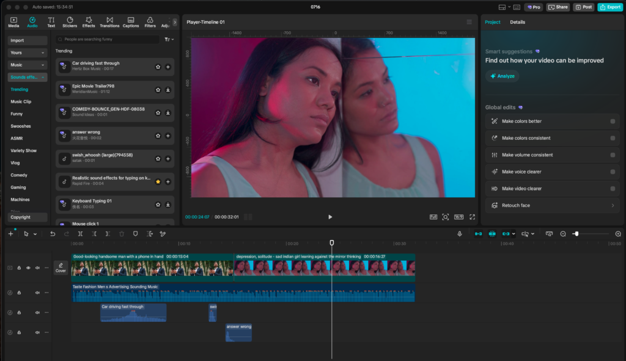Toggle auto snapping
This screenshot has height=361, width=626.
pos(492,234)
